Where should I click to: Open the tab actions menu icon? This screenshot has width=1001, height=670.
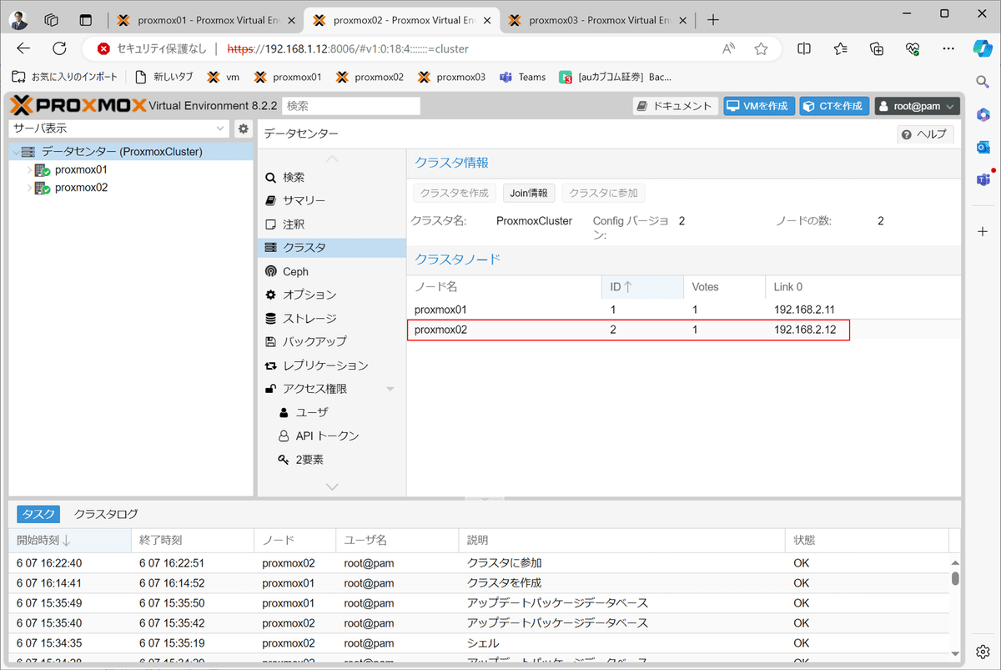[x=86, y=20]
